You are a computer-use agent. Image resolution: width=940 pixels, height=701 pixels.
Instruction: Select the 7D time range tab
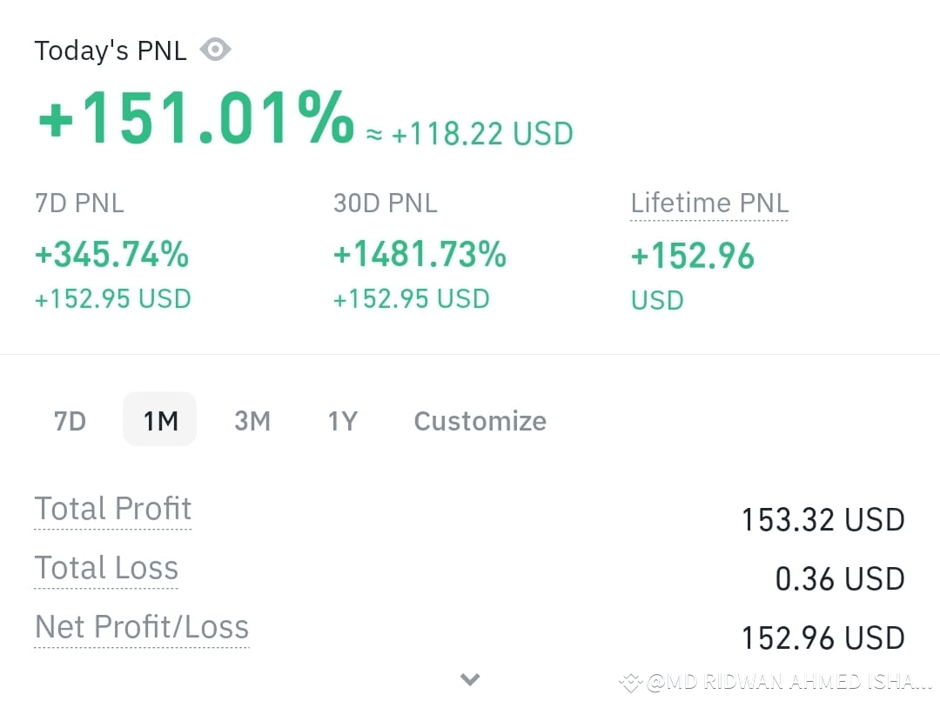pos(70,421)
